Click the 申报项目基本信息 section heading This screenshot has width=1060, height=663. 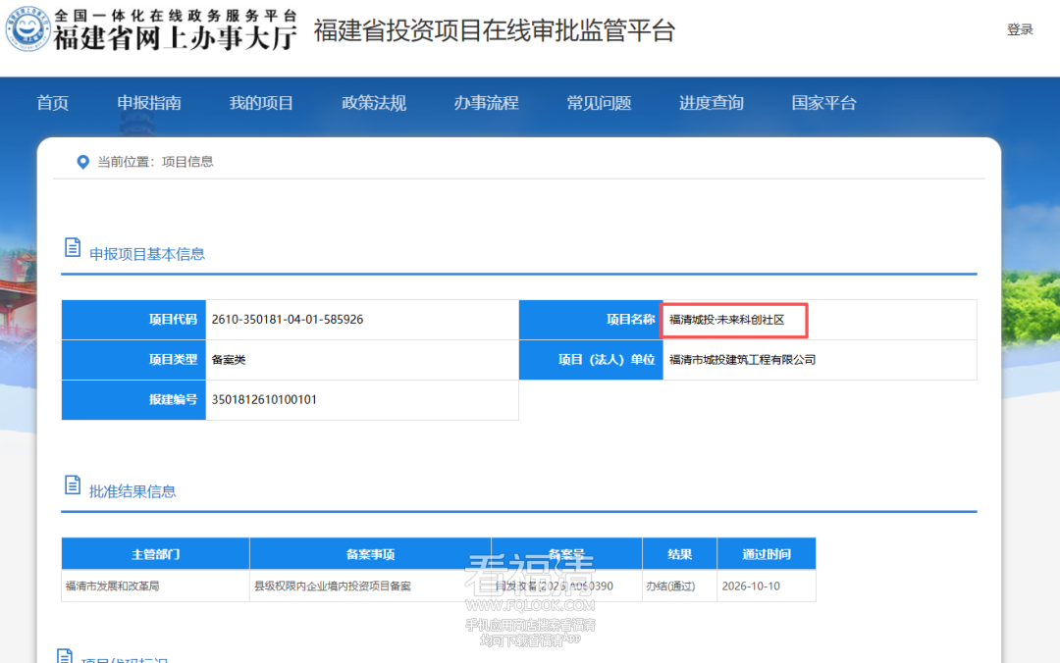[x=147, y=254]
